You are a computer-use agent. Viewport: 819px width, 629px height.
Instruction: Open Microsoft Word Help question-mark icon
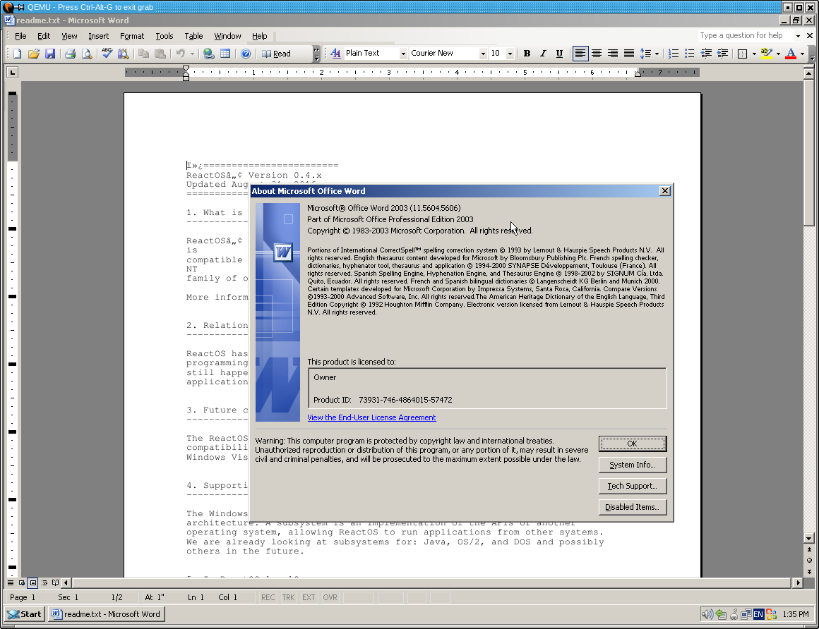coord(246,54)
